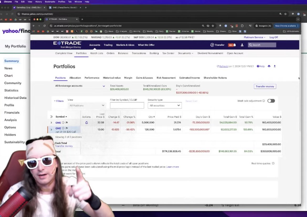The width and height of the screenshot is (307, 217).
Task: Open notifications bell with 99+ badge
Action: (x=232, y=45)
